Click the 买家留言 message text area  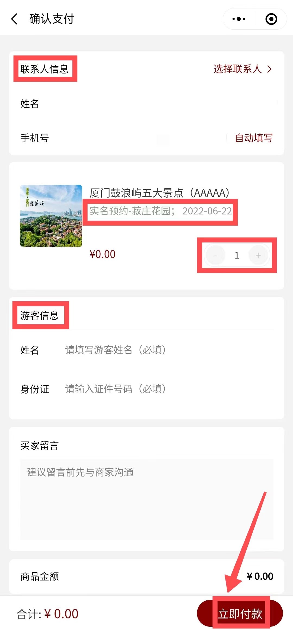146,499
